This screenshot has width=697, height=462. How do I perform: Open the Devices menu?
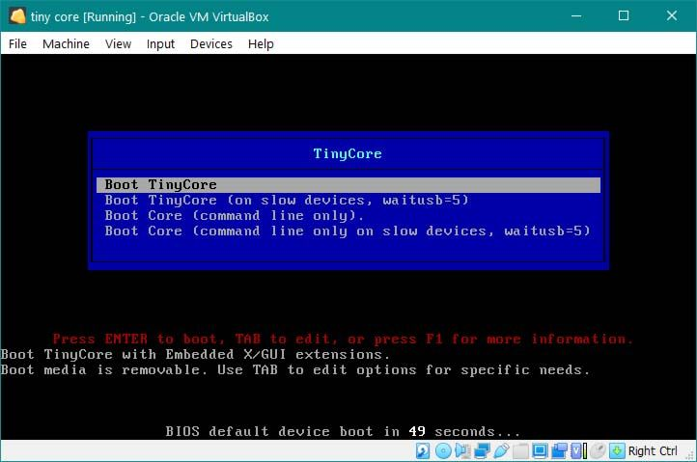tap(211, 44)
